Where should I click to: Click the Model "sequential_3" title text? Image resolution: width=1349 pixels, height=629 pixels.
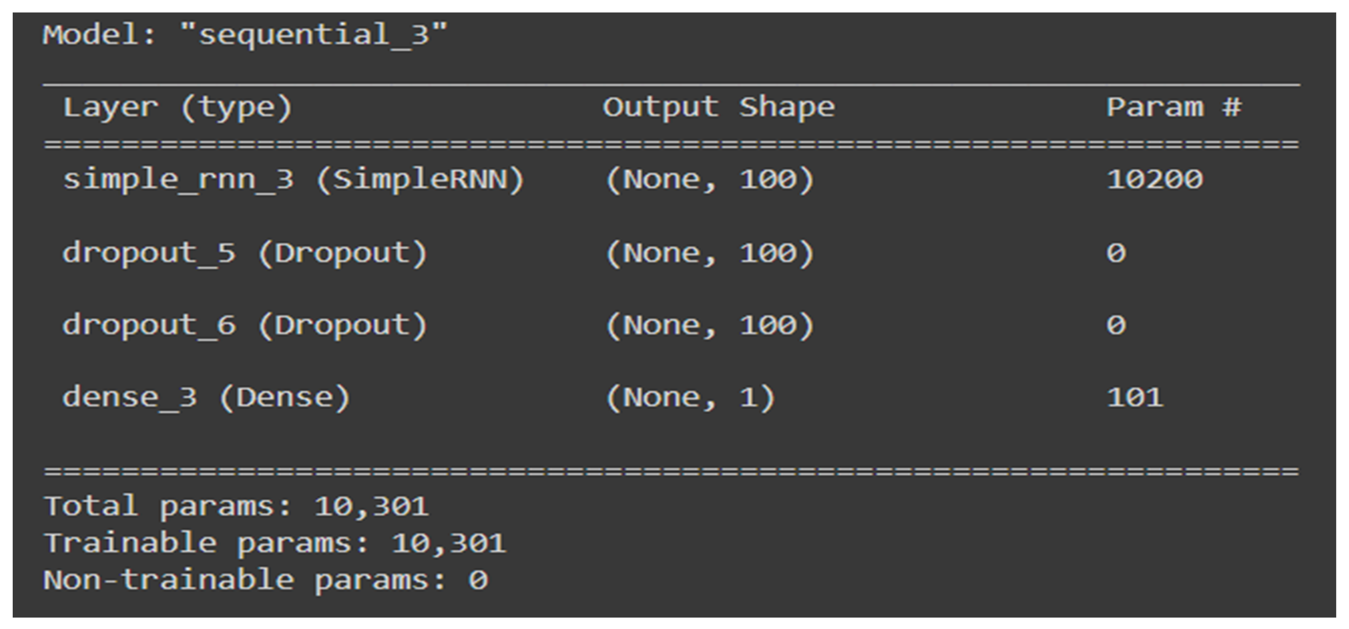pyautogui.click(x=245, y=36)
